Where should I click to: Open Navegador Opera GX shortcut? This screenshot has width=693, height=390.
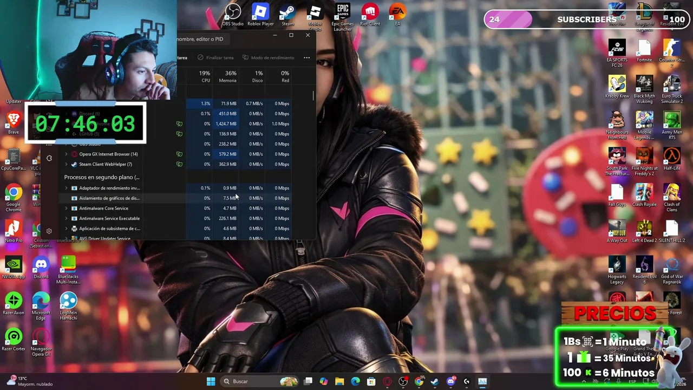(41, 343)
